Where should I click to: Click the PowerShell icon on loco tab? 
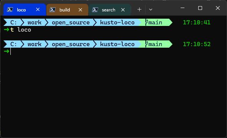click(x=10, y=10)
